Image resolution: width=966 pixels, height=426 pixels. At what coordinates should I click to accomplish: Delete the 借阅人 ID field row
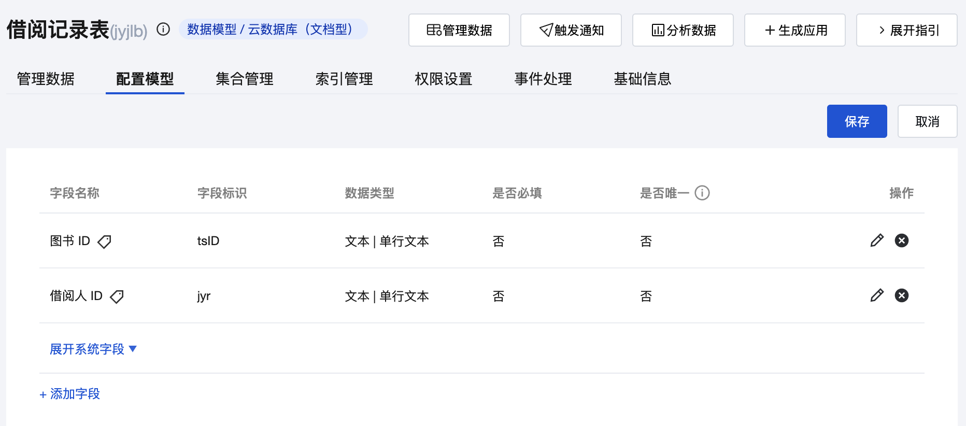902,295
